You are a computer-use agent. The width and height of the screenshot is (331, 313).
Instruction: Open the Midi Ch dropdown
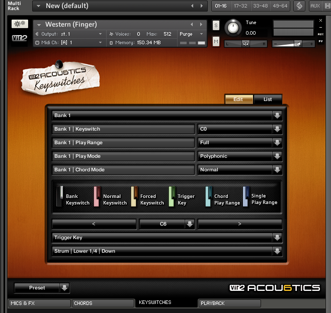100,43
